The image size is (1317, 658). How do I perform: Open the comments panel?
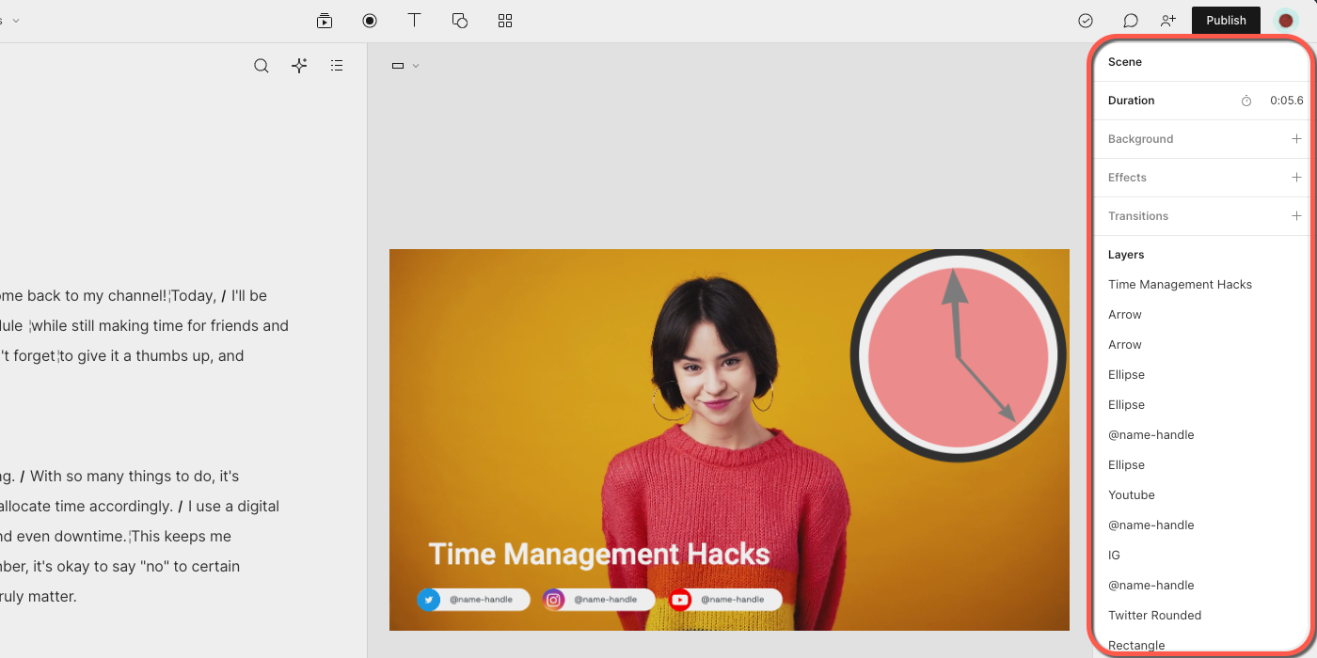[1131, 21]
